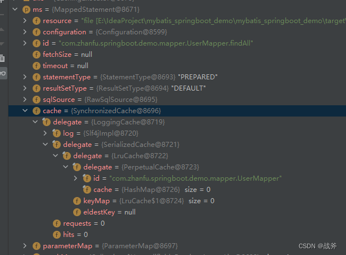
Task: Click the field icon beside sqlSource
Action: [37, 100]
